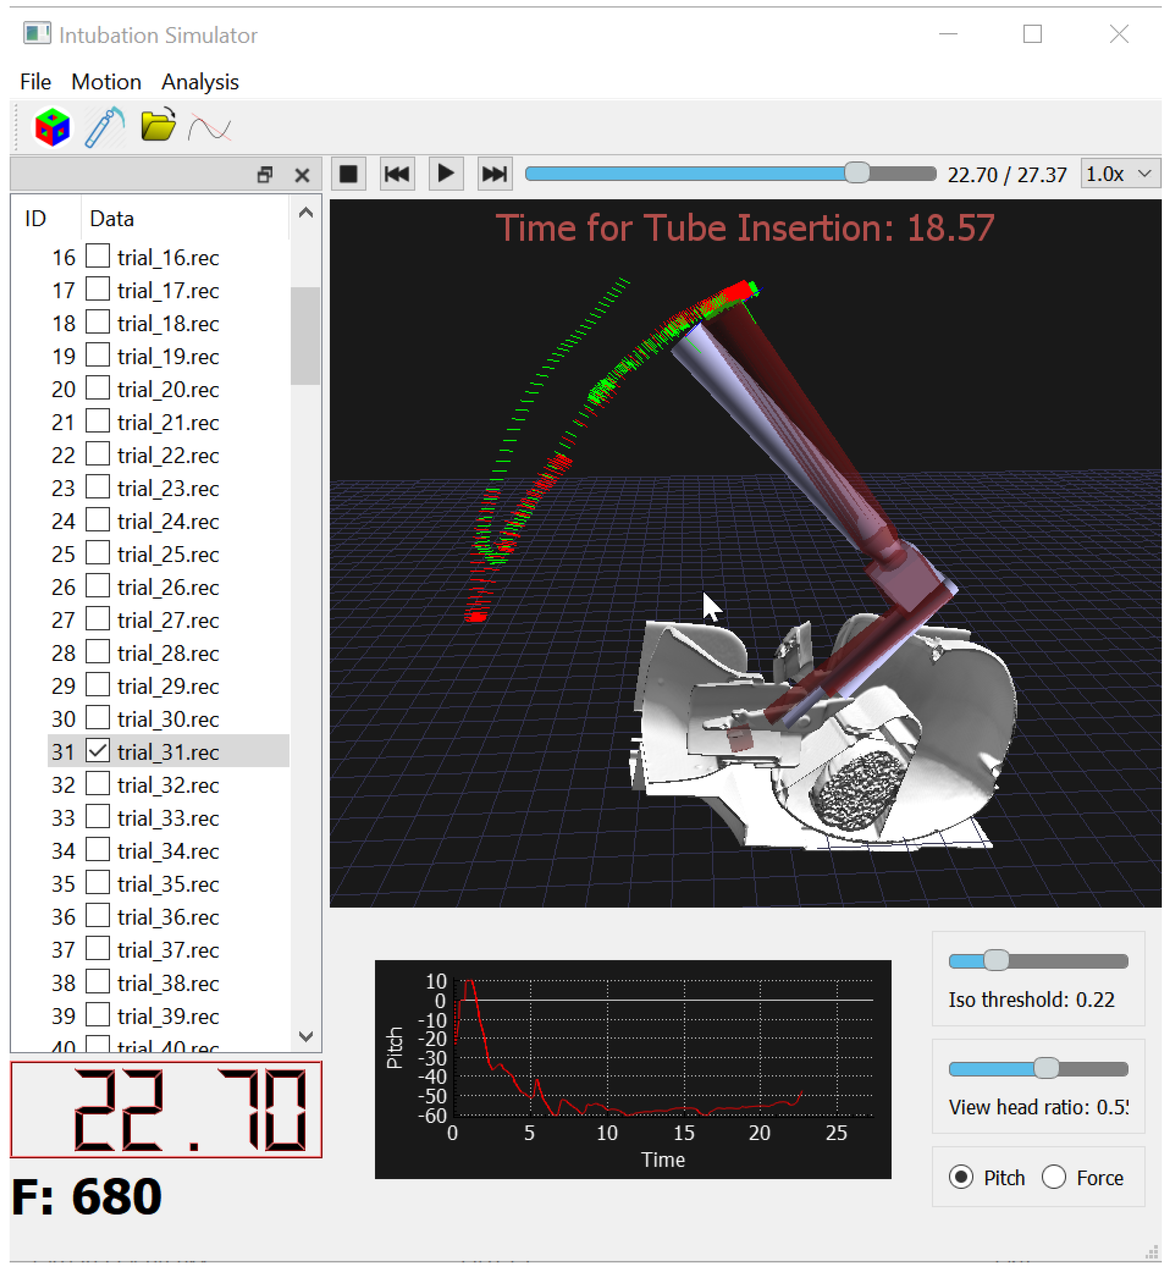Click the trial list scroll-down arrow
This screenshot has height=1271, width=1174.
click(305, 1037)
